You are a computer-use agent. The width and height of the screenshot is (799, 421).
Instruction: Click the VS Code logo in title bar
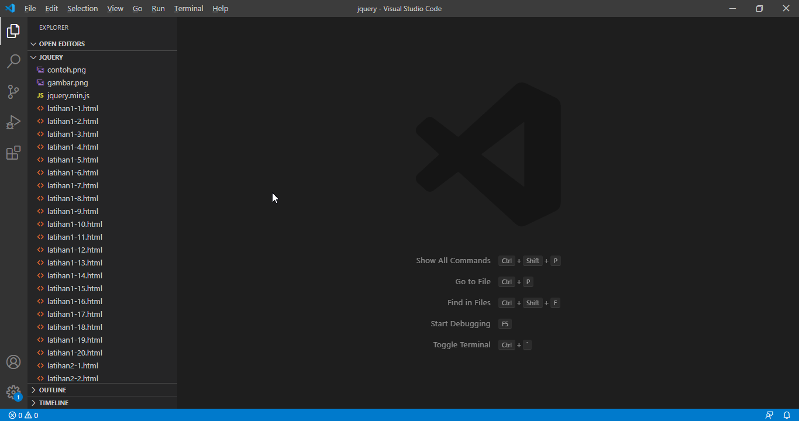(x=10, y=8)
